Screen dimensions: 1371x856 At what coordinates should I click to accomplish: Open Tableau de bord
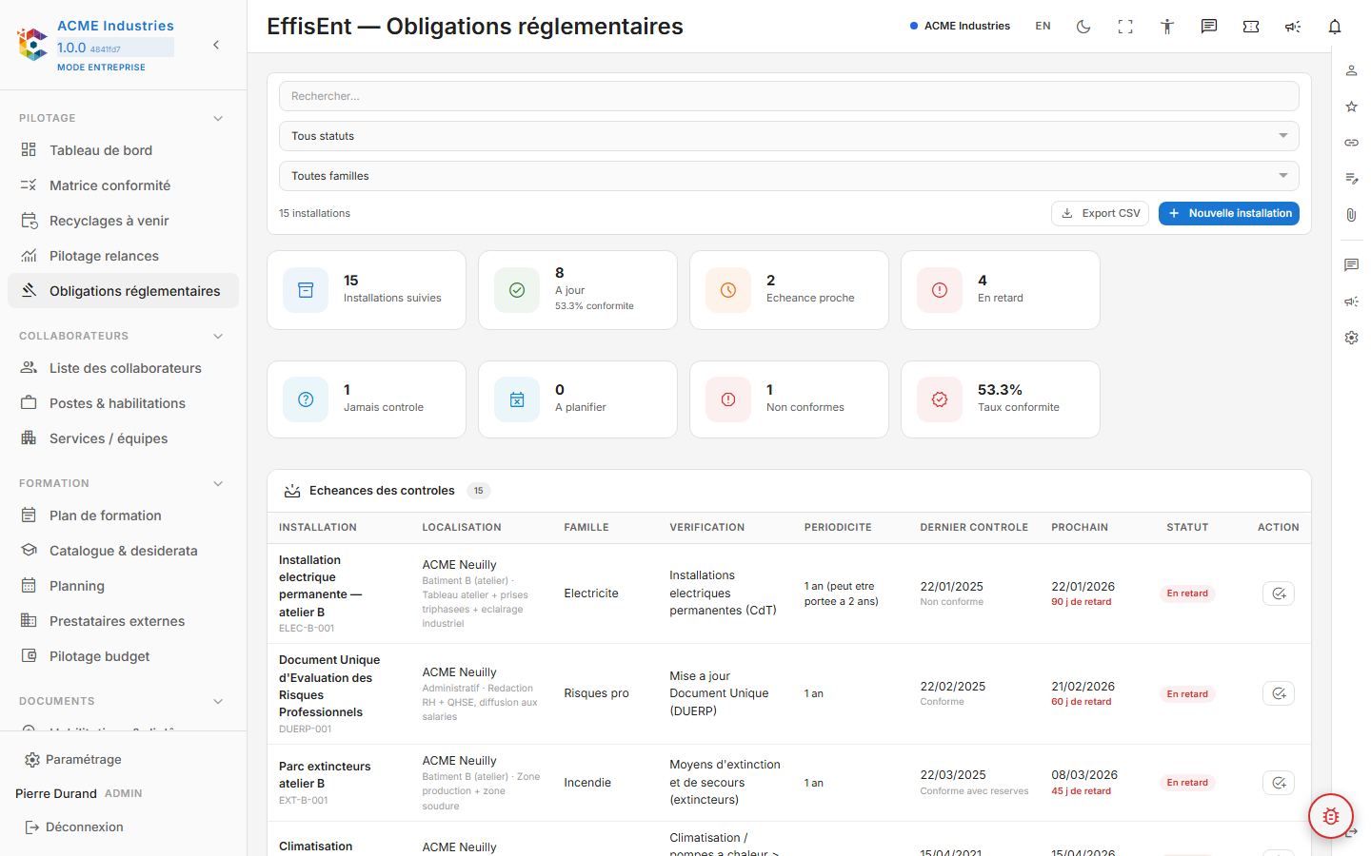click(124, 150)
